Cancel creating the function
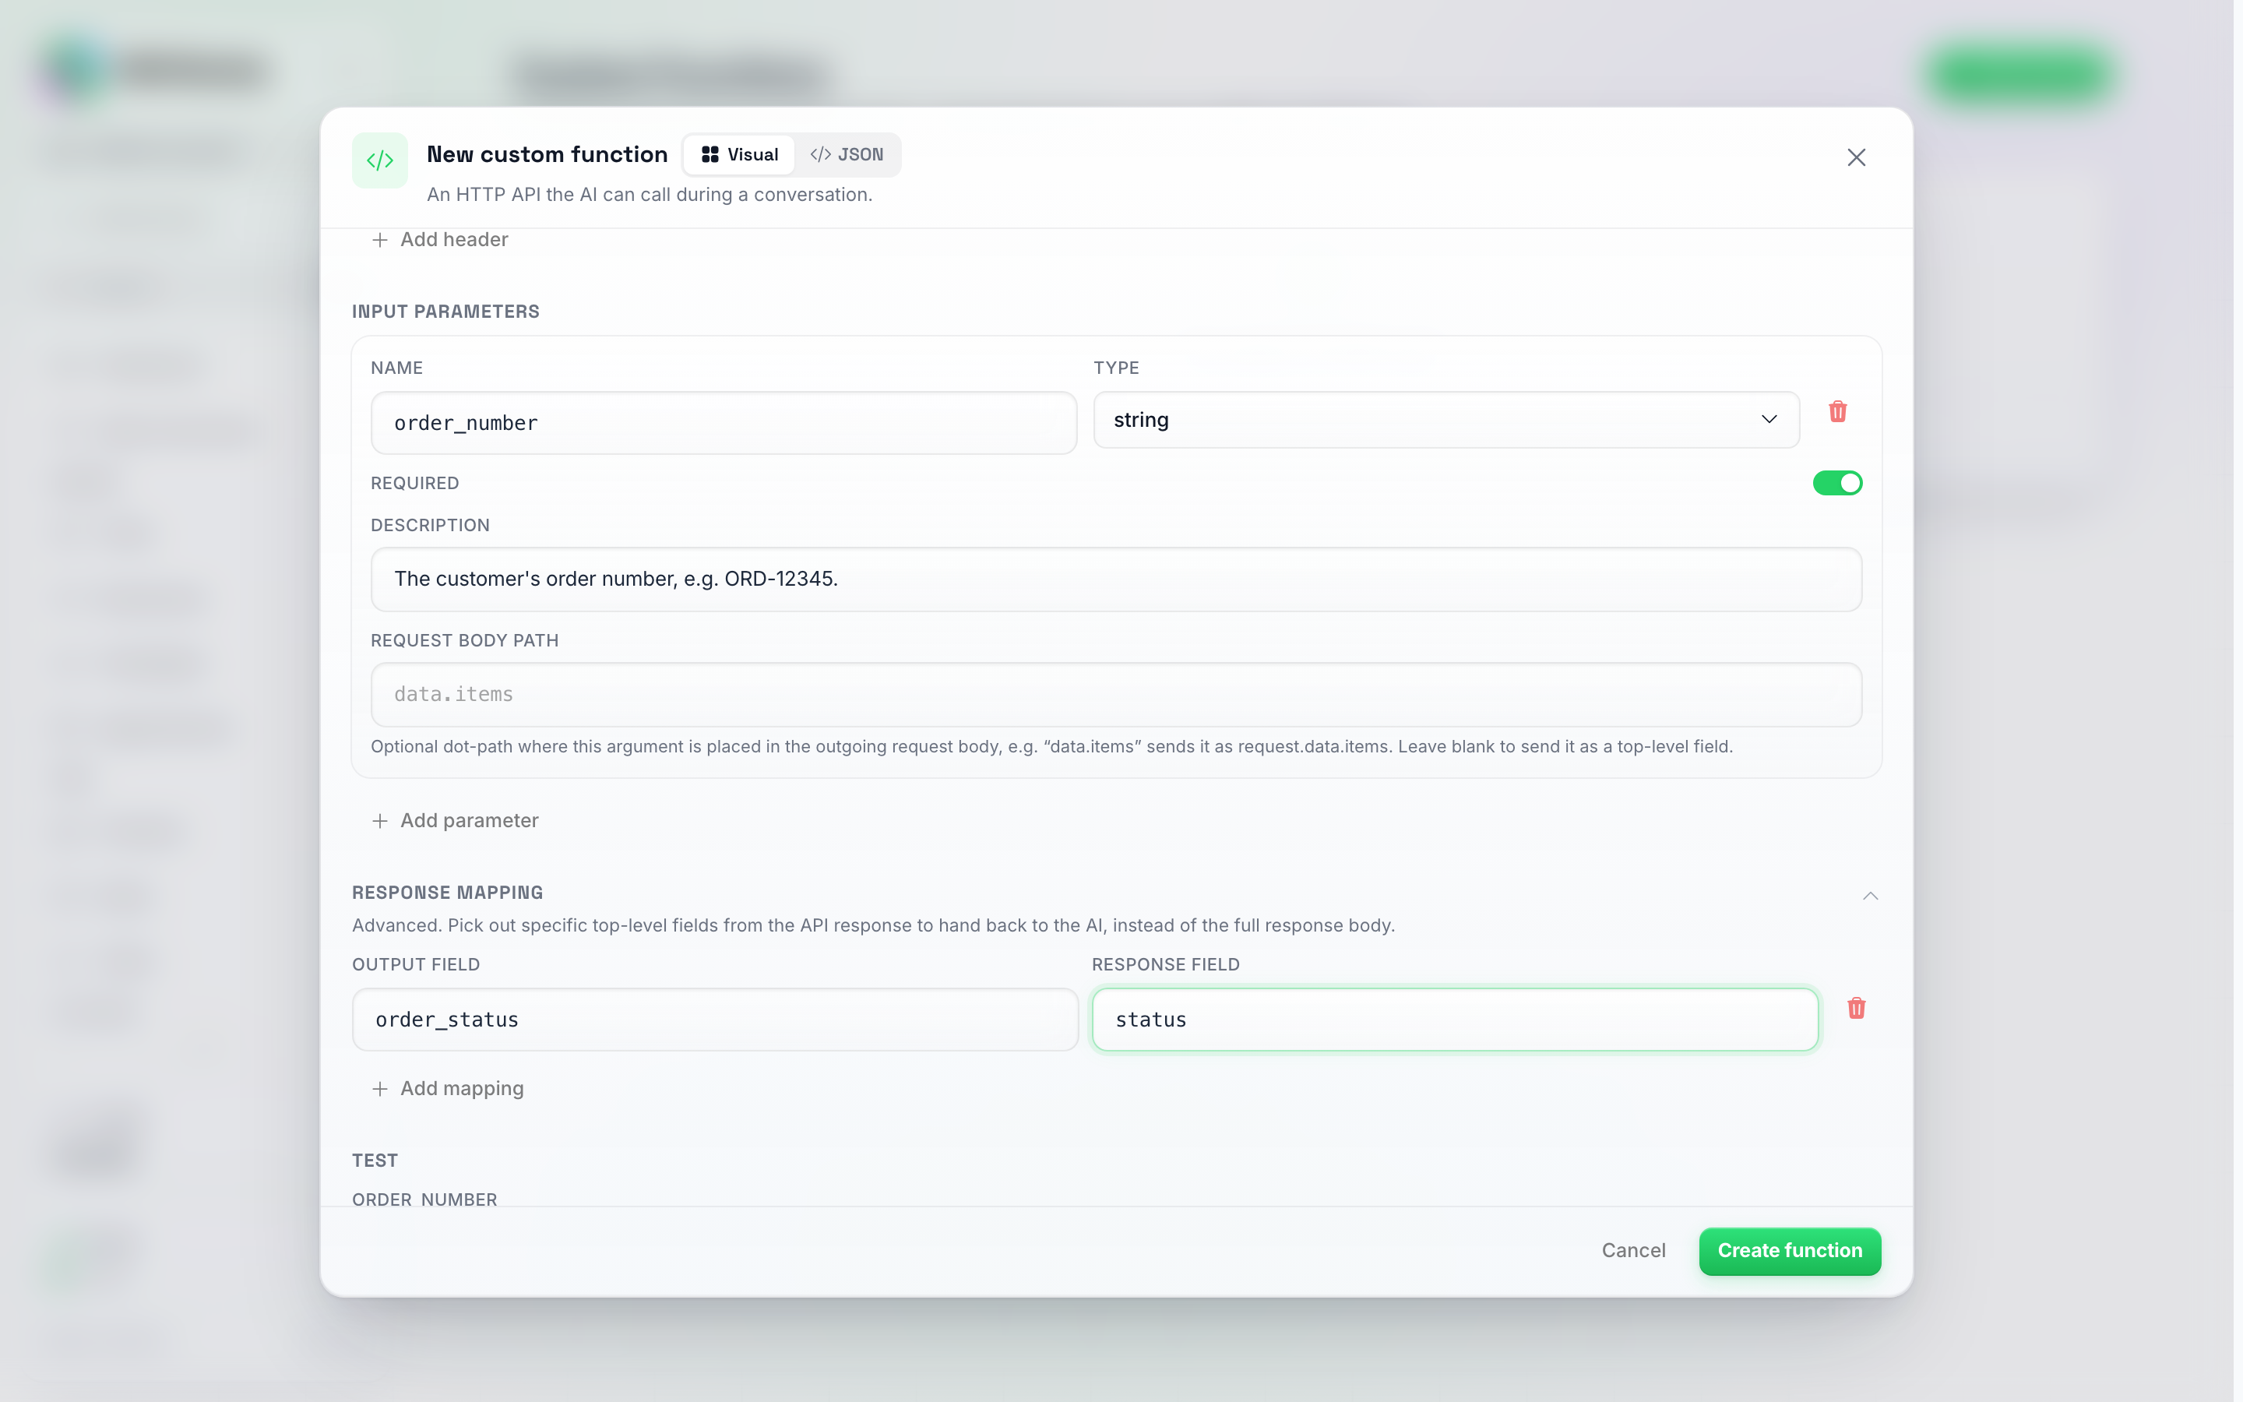 [1633, 1251]
